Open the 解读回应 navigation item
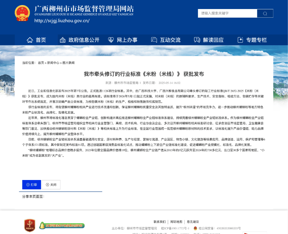Viewport: 288px width, 234px height. pyautogui.click(x=209, y=40)
